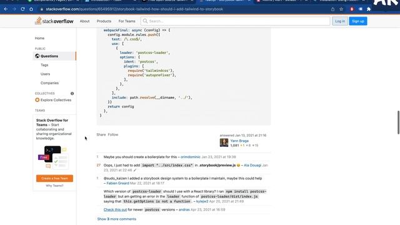This screenshot has height=225, width=400.
Task: Open Ala Douagi's profile link
Action: click(x=252, y=165)
